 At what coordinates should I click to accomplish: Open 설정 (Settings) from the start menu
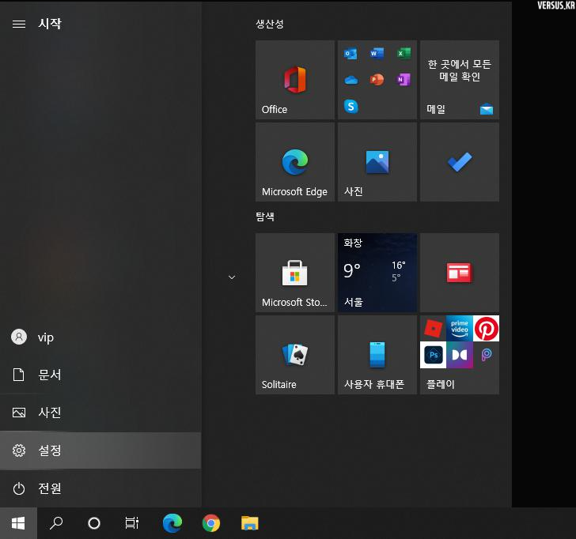point(100,450)
